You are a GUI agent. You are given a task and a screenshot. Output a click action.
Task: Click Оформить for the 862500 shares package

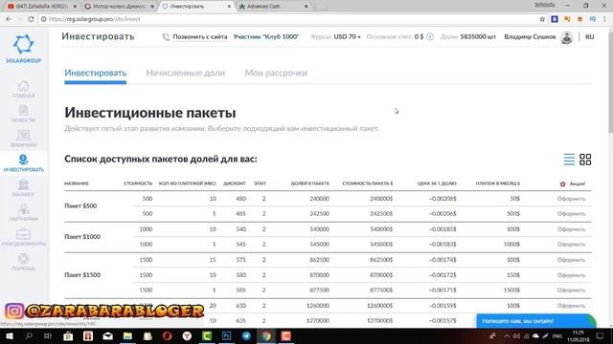click(571, 260)
